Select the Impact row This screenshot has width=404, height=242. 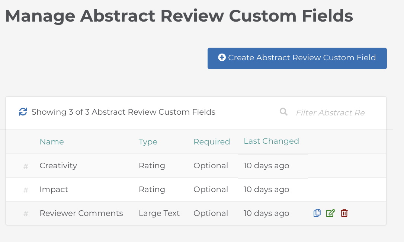coord(196,190)
